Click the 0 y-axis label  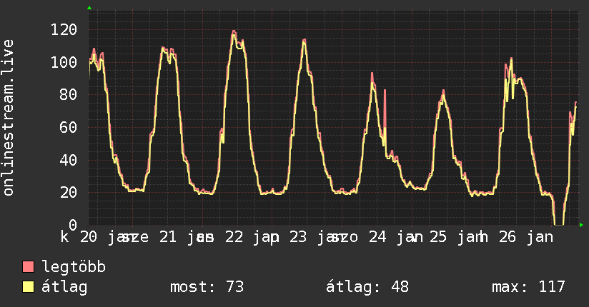point(73,225)
